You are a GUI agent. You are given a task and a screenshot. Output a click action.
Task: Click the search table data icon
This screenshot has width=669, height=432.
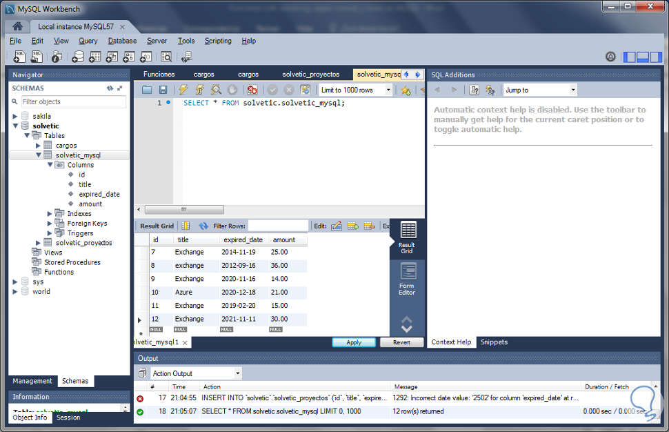[x=166, y=57]
